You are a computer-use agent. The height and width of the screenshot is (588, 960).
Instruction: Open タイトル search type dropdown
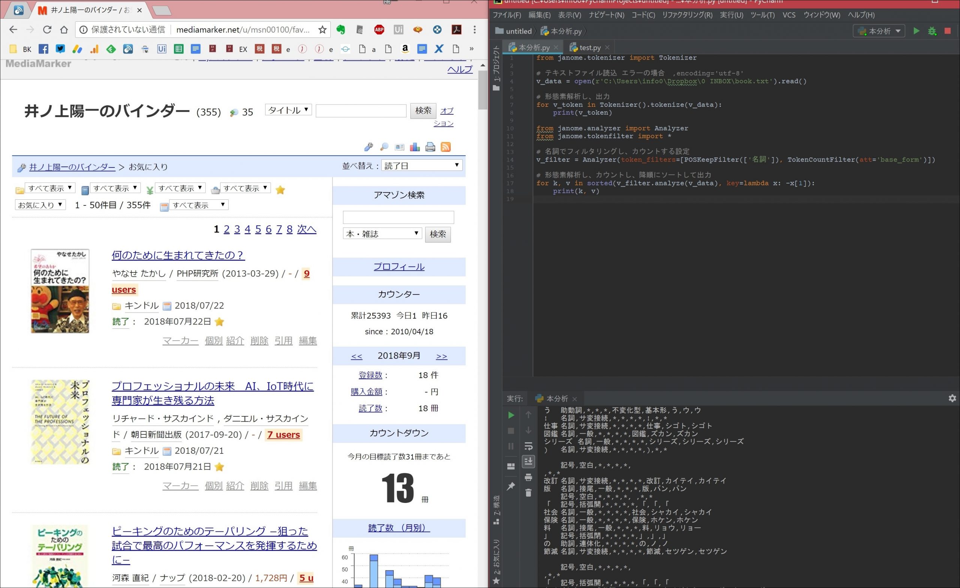pyautogui.click(x=288, y=110)
